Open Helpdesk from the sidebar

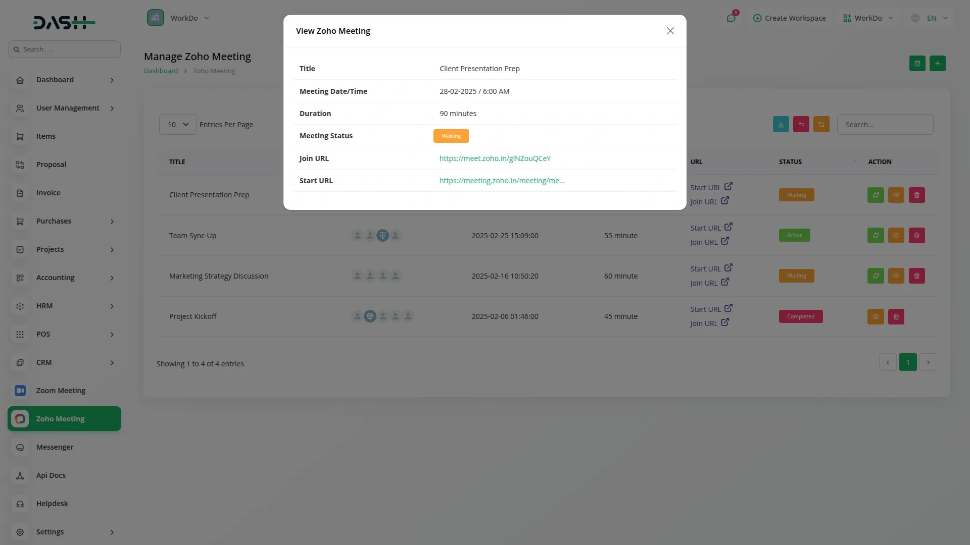tap(52, 503)
